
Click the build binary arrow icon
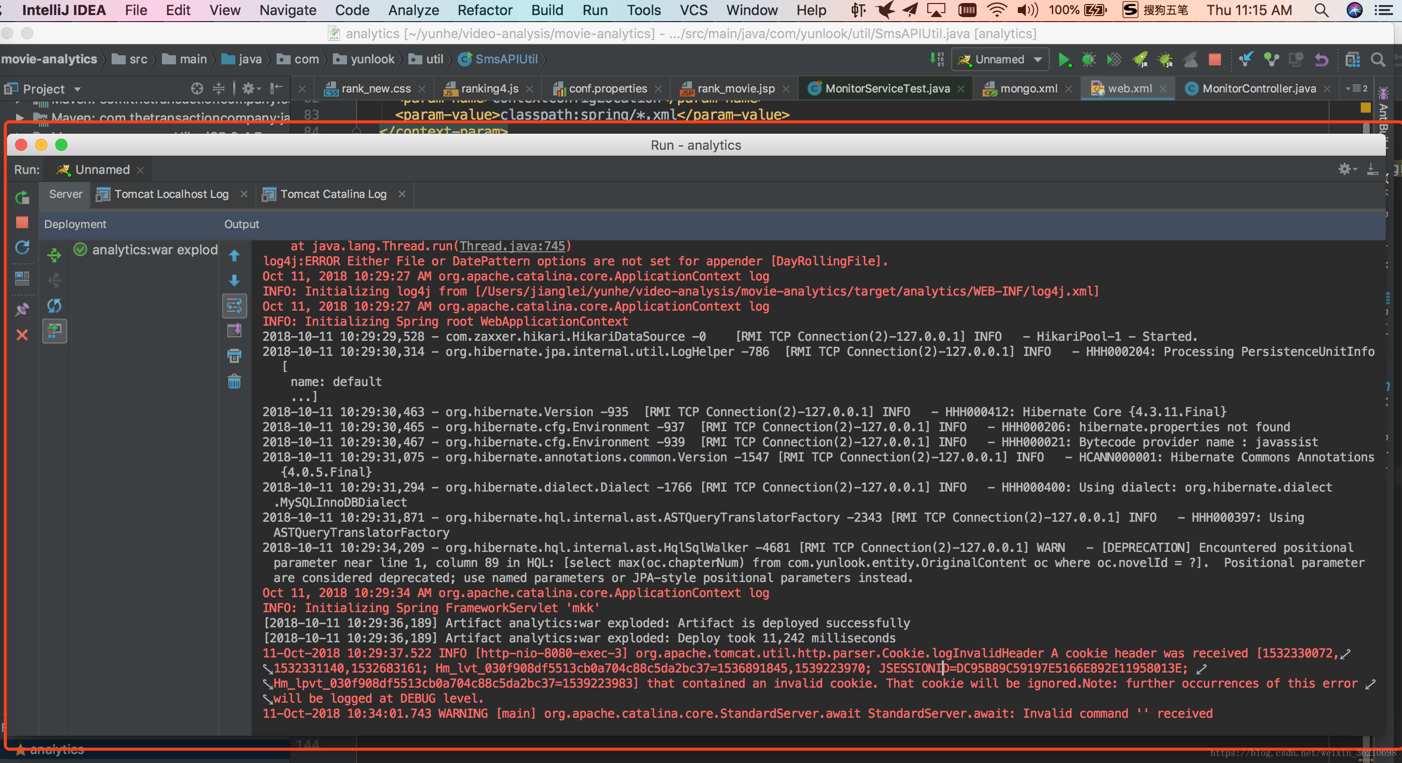coord(937,59)
